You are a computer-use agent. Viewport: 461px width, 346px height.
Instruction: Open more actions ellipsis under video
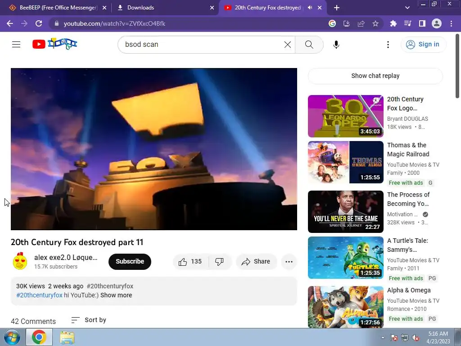coord(289,262)
